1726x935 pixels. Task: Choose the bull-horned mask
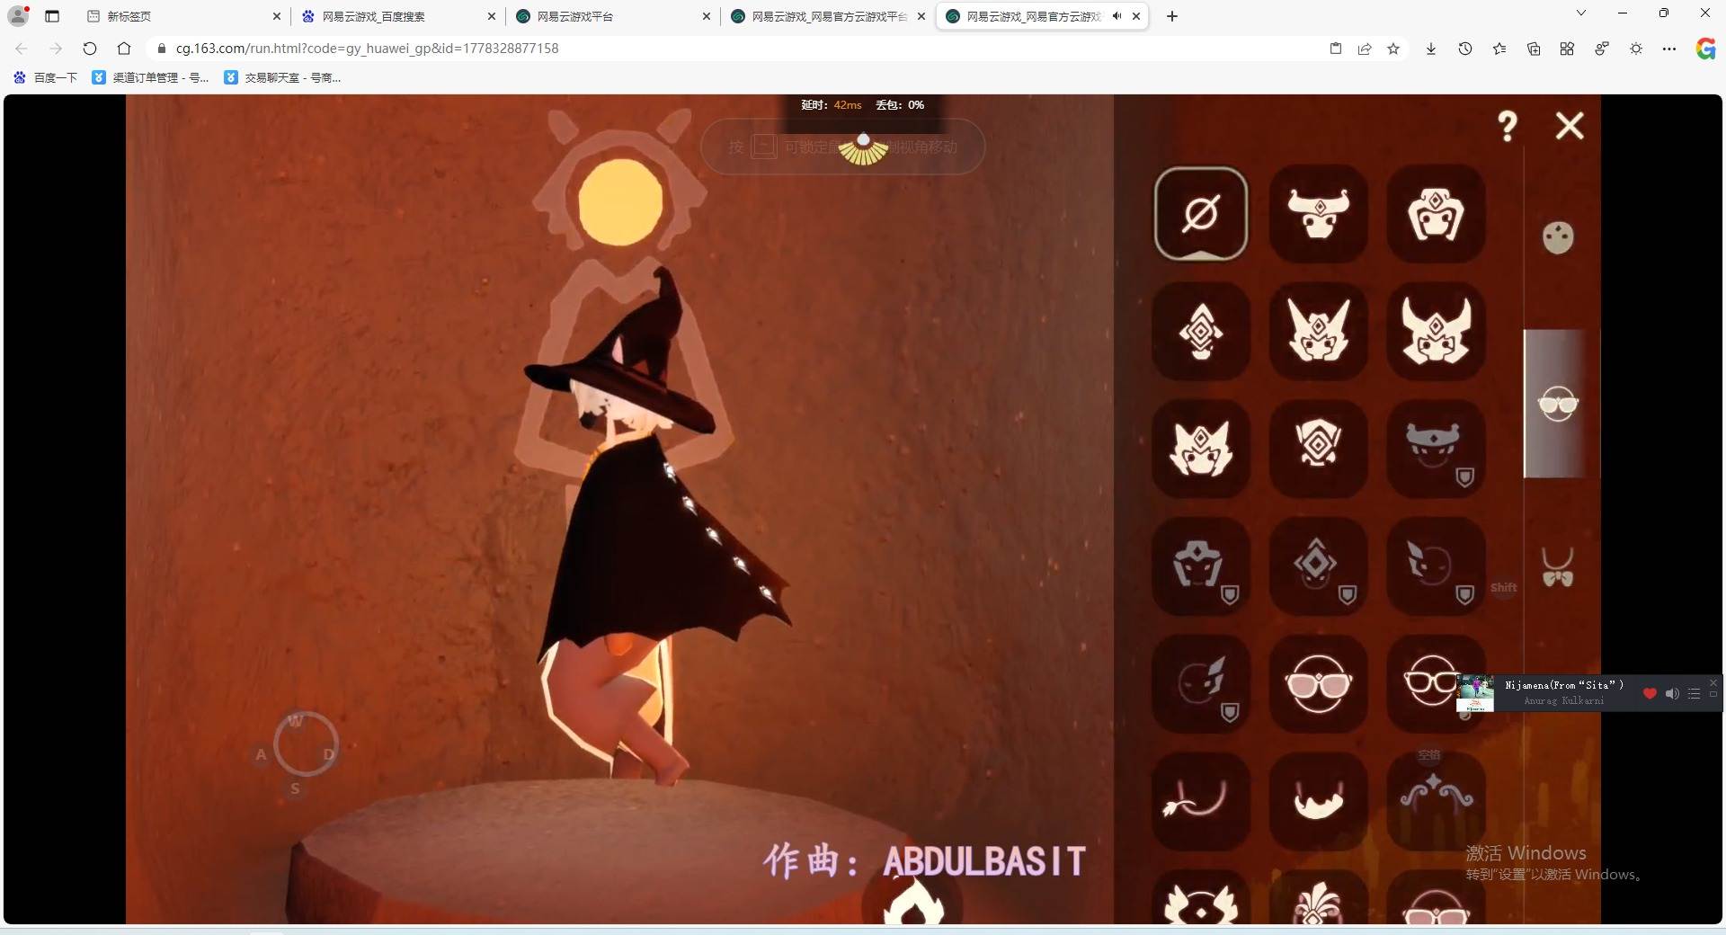pos(1319,214)
